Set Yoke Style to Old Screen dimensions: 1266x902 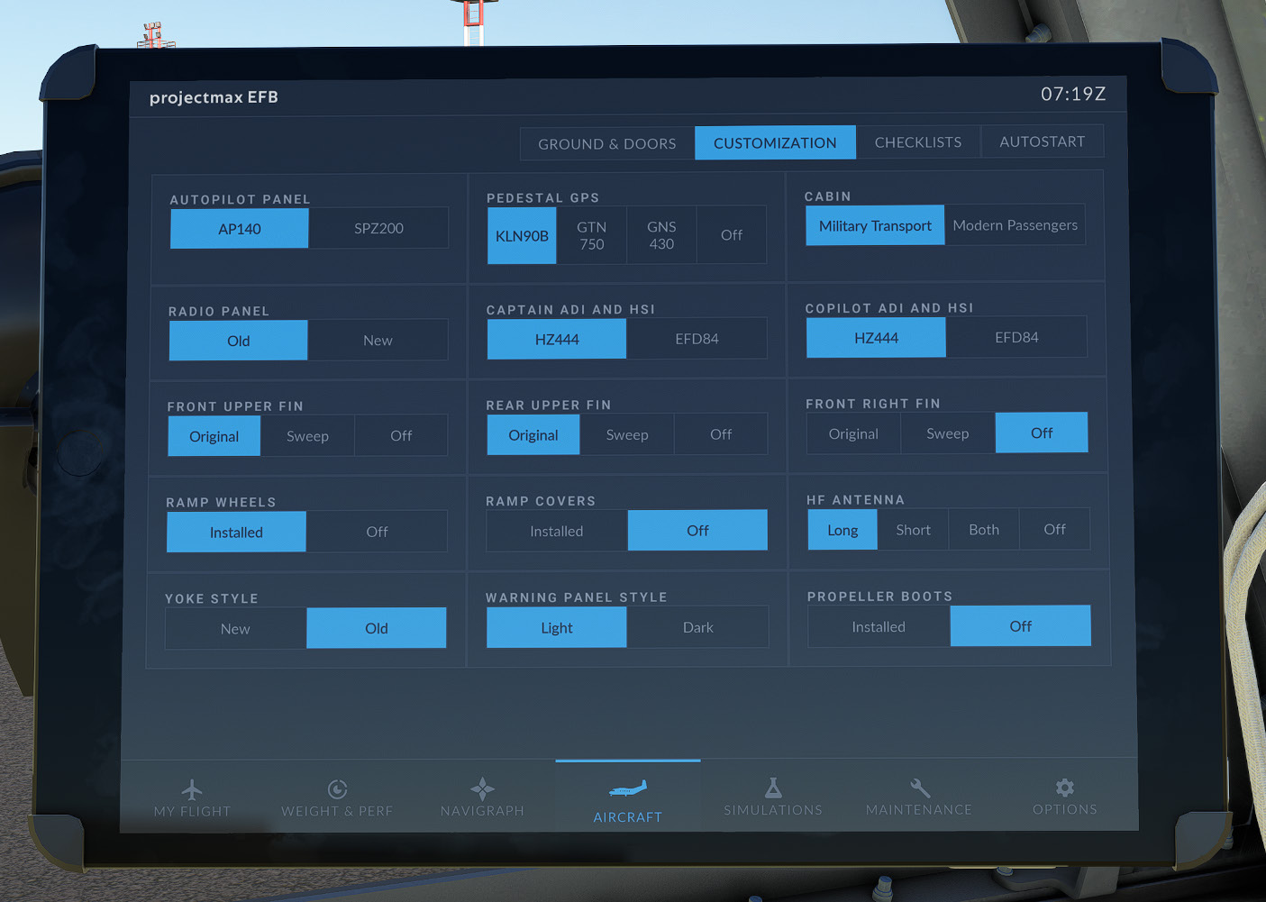pos(377,628)
